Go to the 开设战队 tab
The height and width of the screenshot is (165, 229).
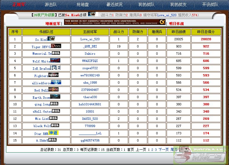pyautogui.click(x=210, y=5)
